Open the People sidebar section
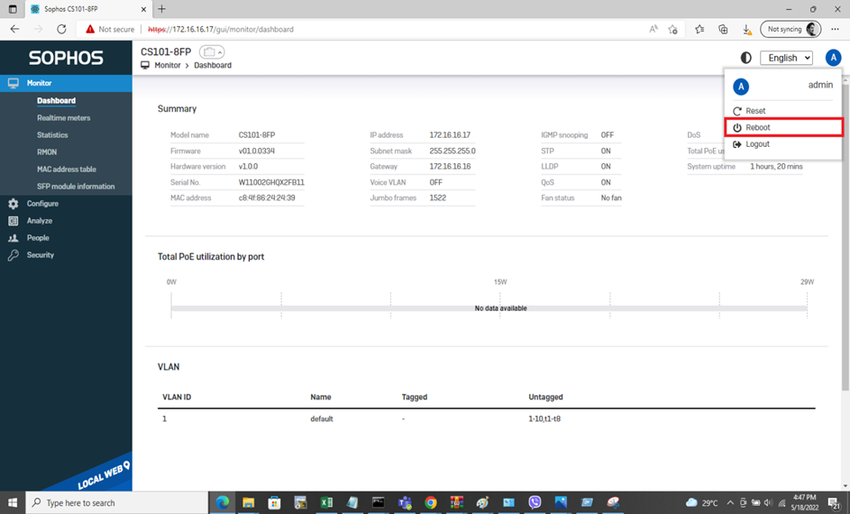 coord(38,238)
